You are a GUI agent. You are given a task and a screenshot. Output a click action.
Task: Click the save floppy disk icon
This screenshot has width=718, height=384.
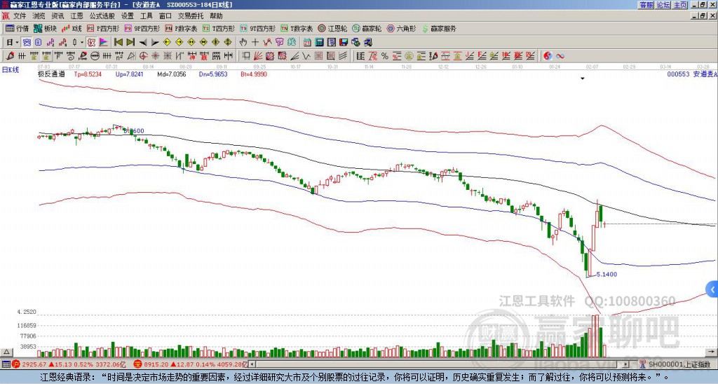pyautogui.click(x=344, y=42)
